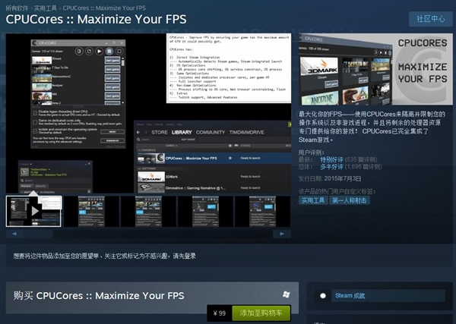The height and width of the screenshot is (324, 456).
Task: Select the second screenshot thumbnail
Action: pos(91,212)
